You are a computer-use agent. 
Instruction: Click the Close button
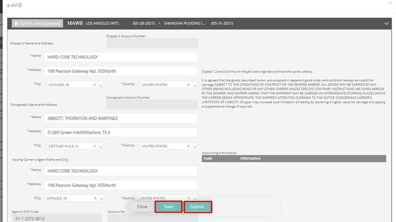click(x=142, y=207)
